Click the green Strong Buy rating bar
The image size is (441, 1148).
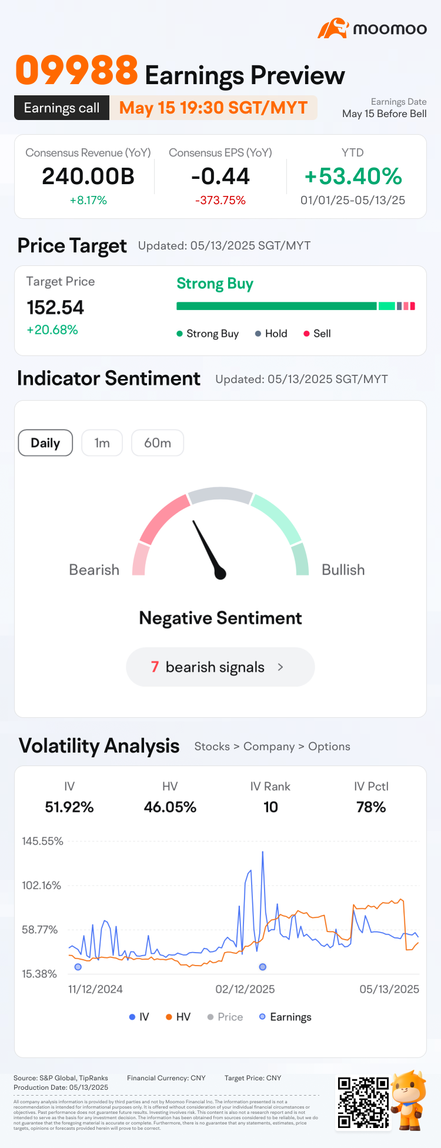[x=276, y=306]
